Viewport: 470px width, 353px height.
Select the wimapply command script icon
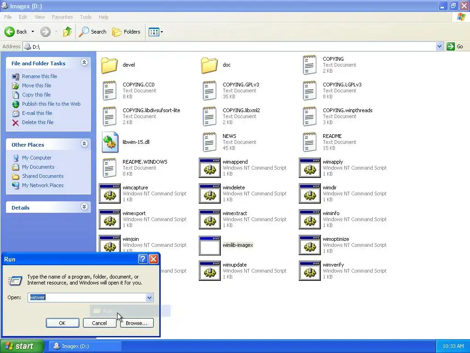coord(310,168)
